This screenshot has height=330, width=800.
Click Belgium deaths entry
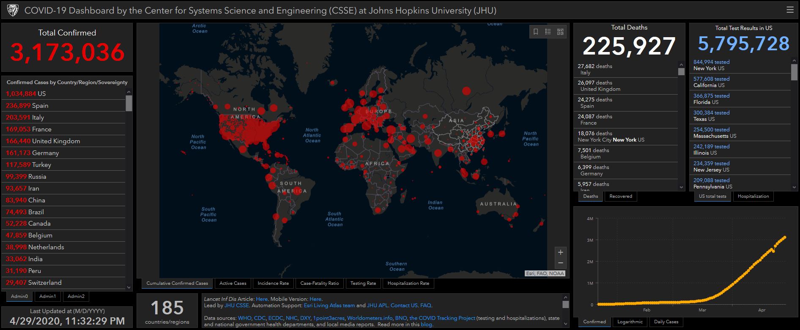pos(626,153)
